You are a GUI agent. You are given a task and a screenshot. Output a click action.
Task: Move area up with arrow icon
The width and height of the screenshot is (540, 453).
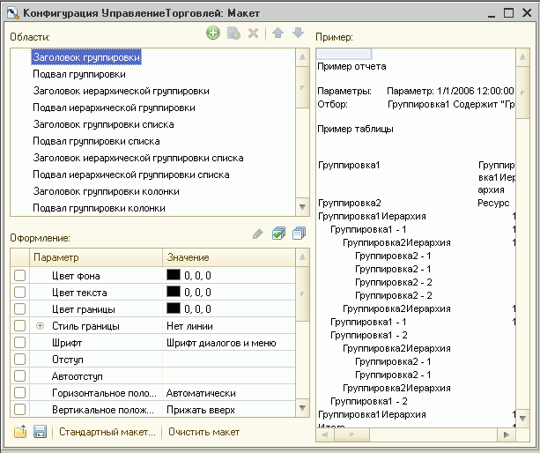277,33
